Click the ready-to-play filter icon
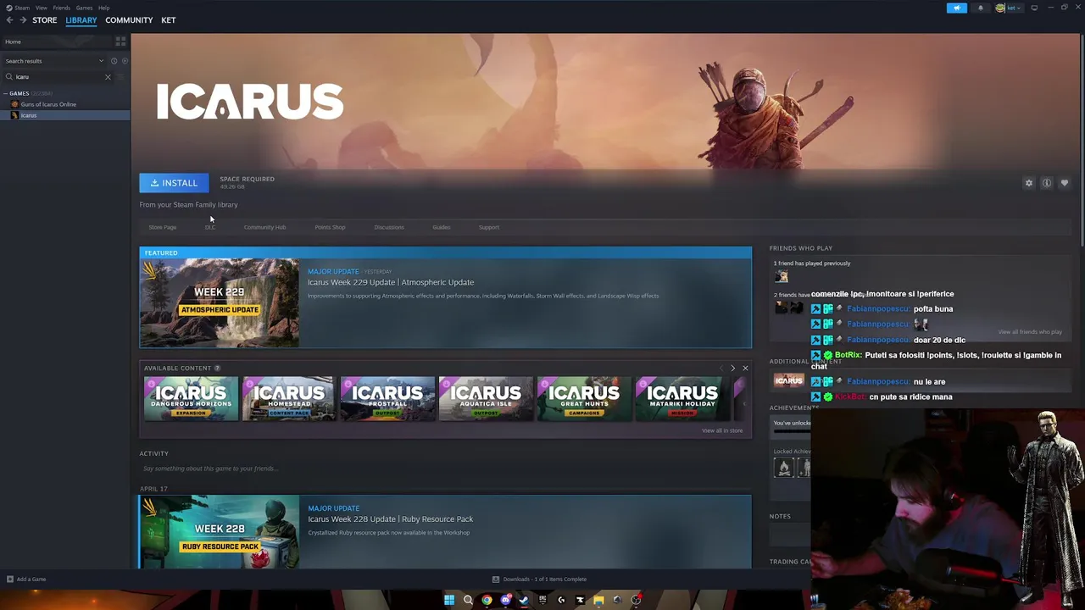Viewport: 1085px width, 610px height. (124, 61)
